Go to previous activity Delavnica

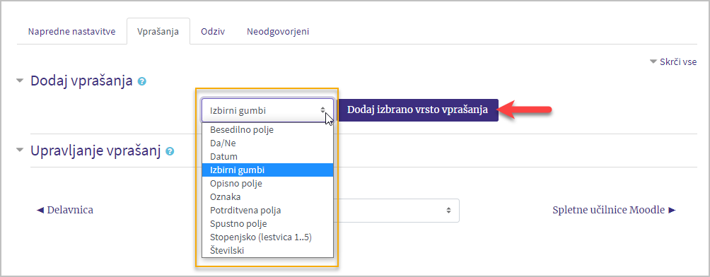coord(65,210)
